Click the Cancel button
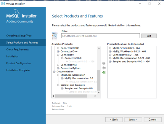The width and height of the screenshot is (164, 124). coord(152,120)
